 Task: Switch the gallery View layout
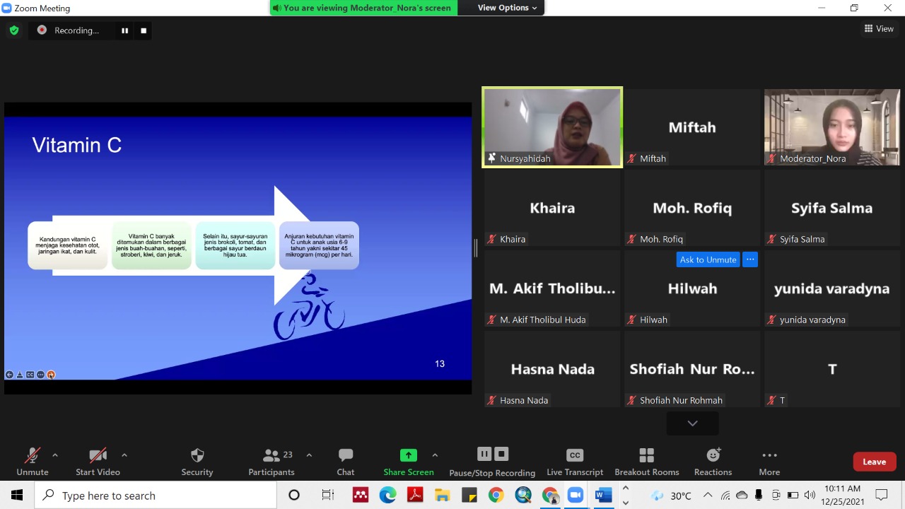point(879,29)
